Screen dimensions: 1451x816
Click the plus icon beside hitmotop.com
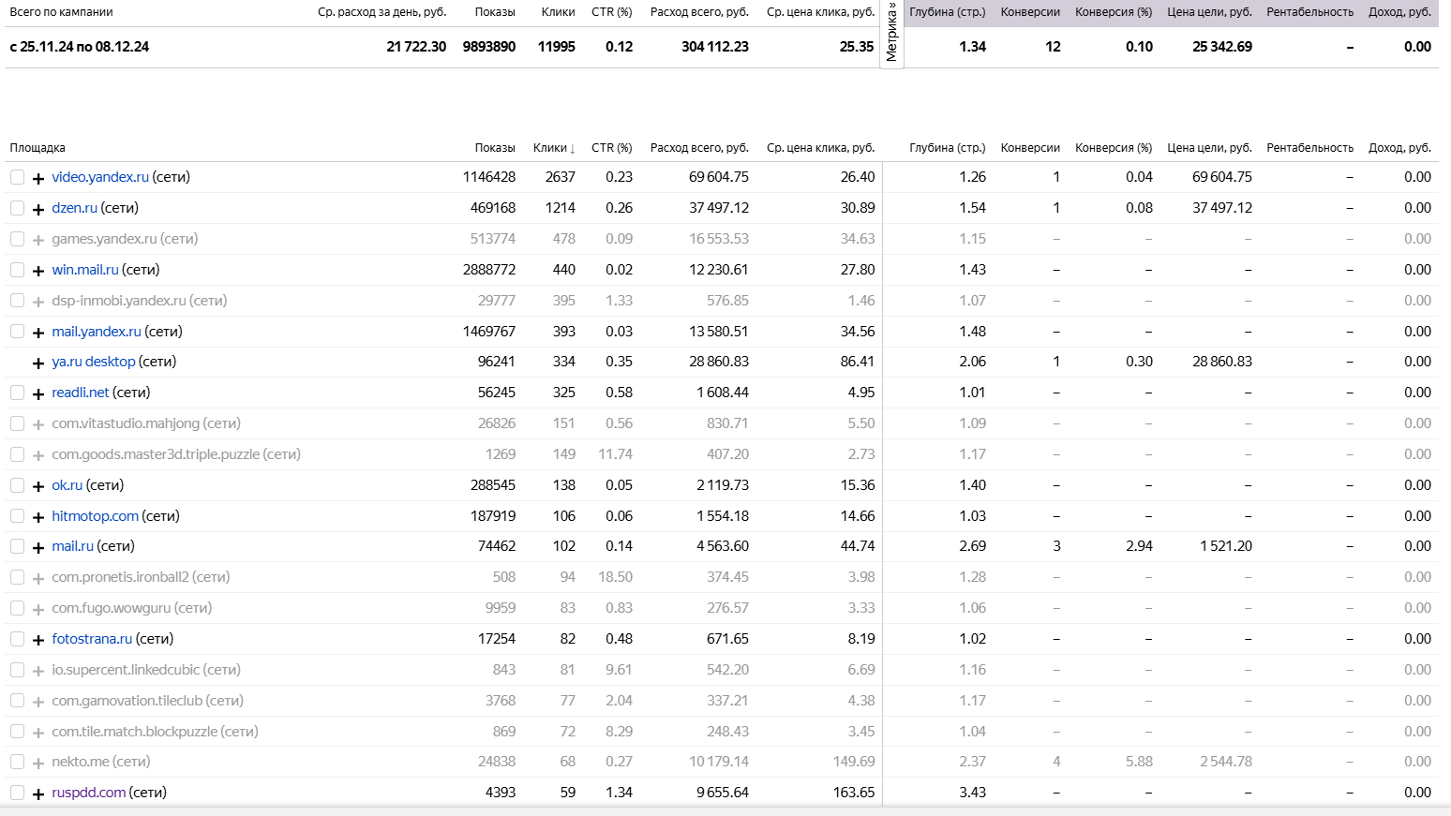tap(38, 517)
